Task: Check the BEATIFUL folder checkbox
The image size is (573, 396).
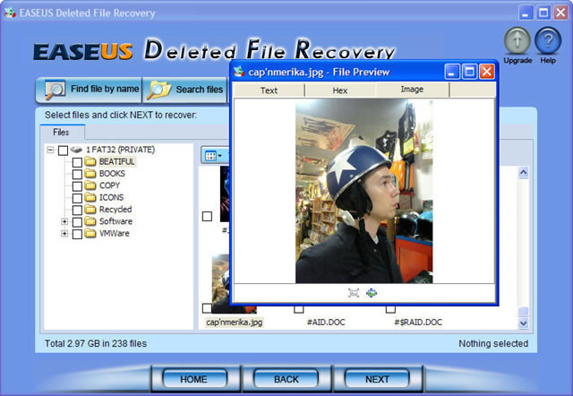Action: (77, 162)
